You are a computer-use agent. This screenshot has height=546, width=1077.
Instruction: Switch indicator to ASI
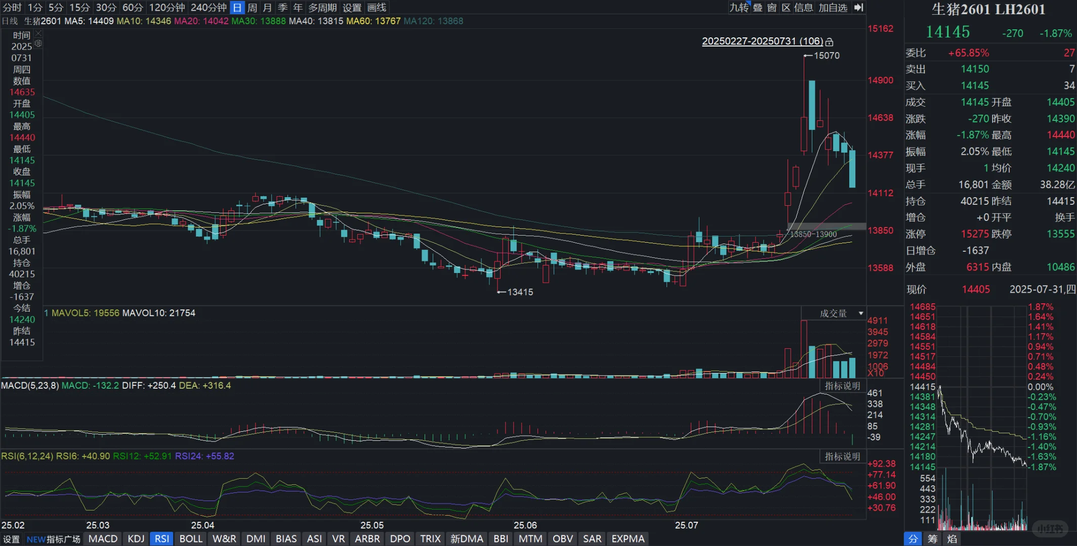click(314, 539)
